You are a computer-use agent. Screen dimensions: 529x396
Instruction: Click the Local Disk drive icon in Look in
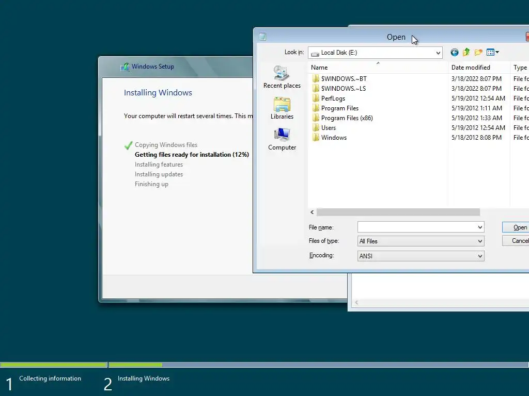tap(315, 53)
